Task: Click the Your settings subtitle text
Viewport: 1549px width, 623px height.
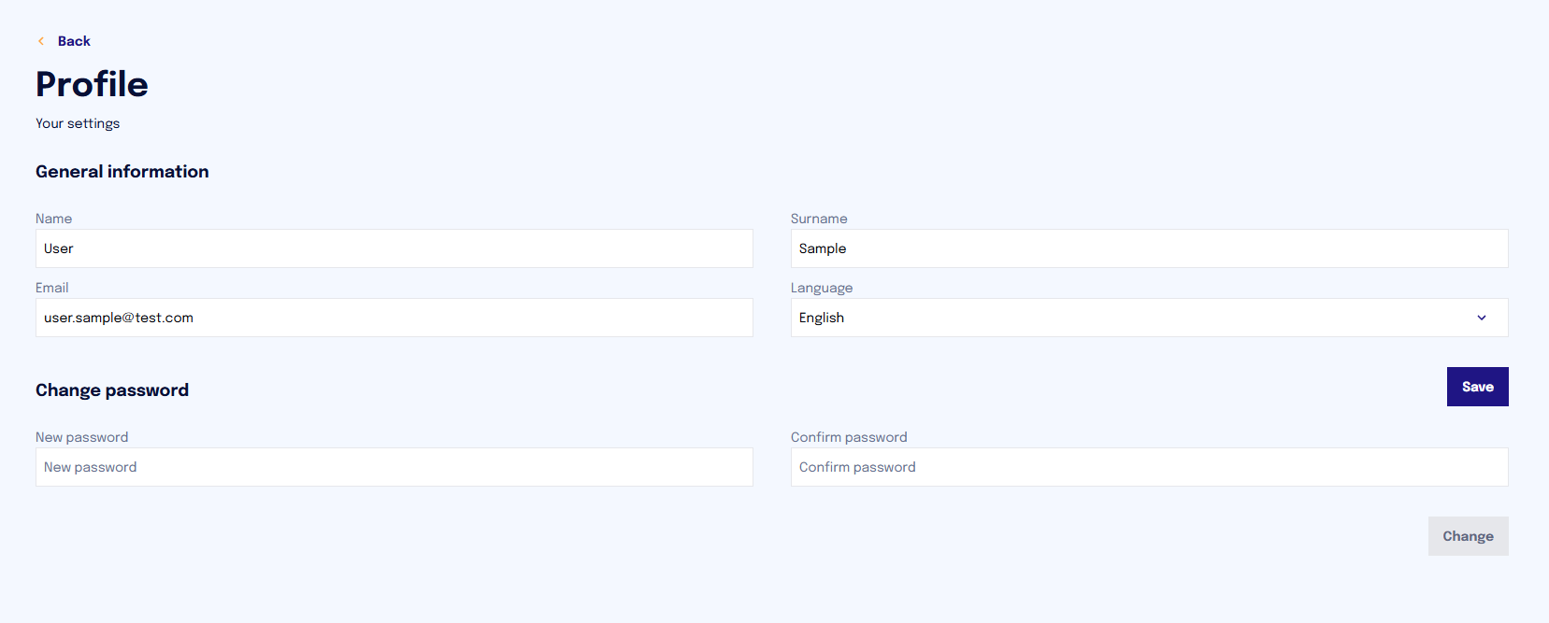Action: [x=78, y=123]
